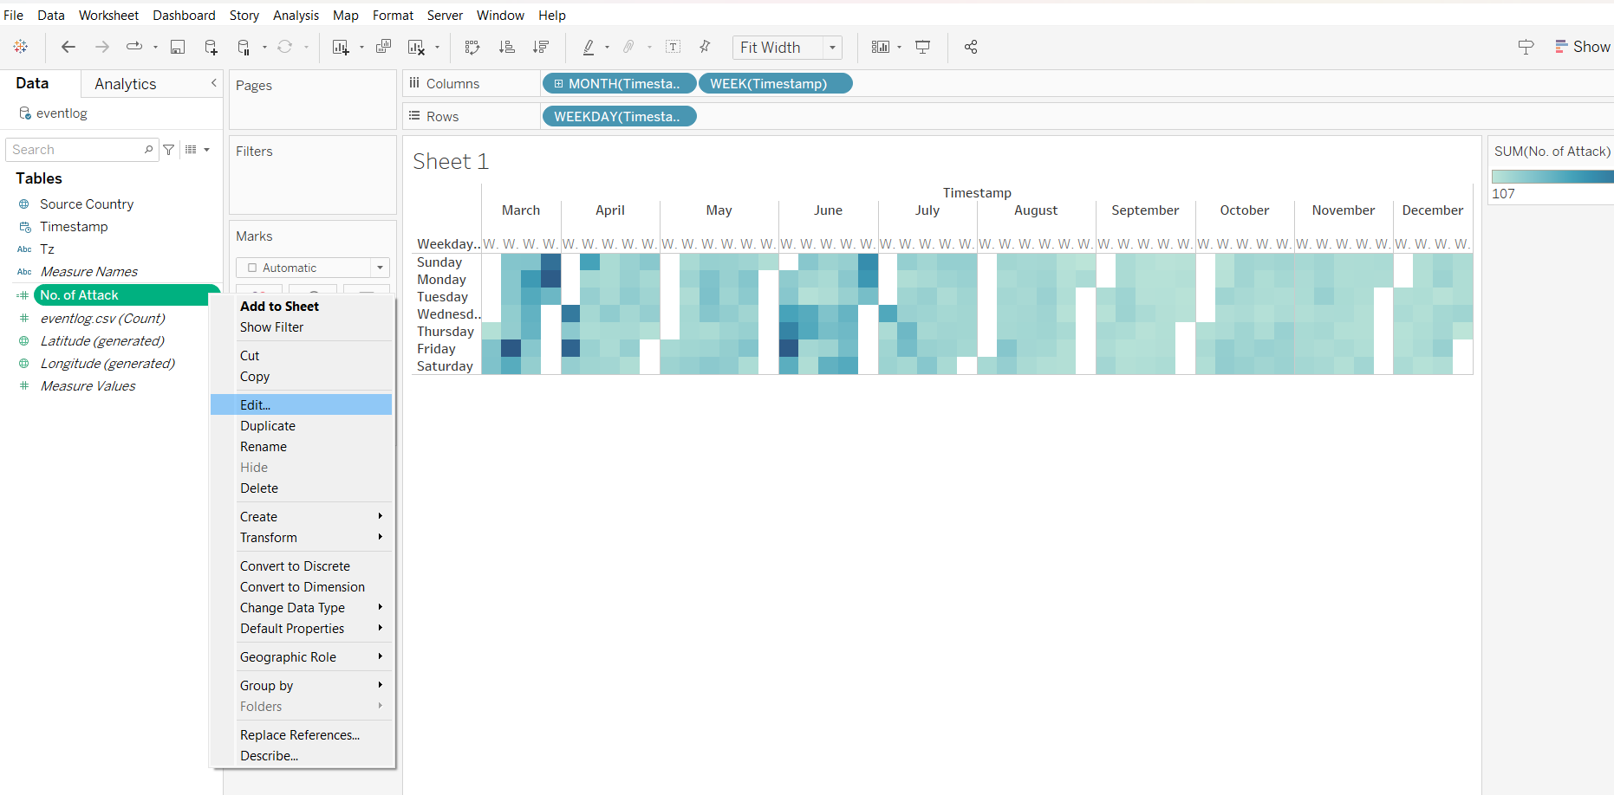This screenshot has width=1614, height=795.
Task: Select Edit... from the context menu
Action: [256, 404]
